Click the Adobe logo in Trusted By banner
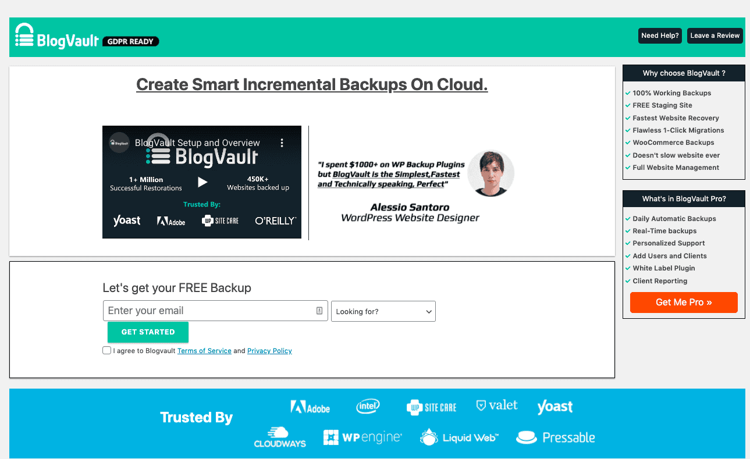Image resolution: width=750 pixels, height=459 pixels. (x=310, y=407)
